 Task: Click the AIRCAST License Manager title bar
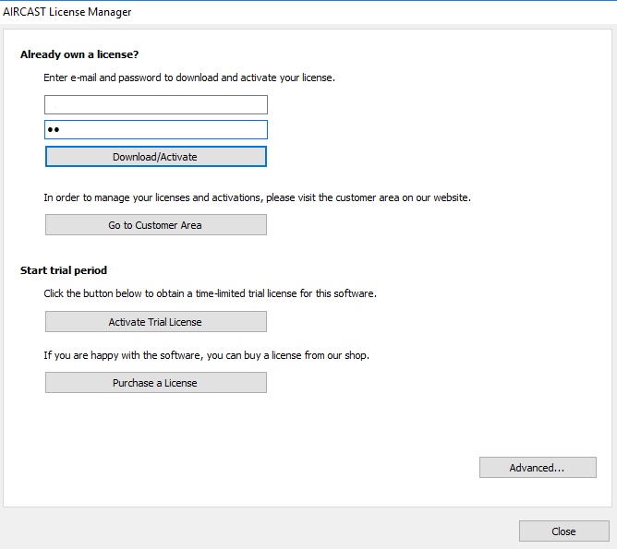click(67, 12)
